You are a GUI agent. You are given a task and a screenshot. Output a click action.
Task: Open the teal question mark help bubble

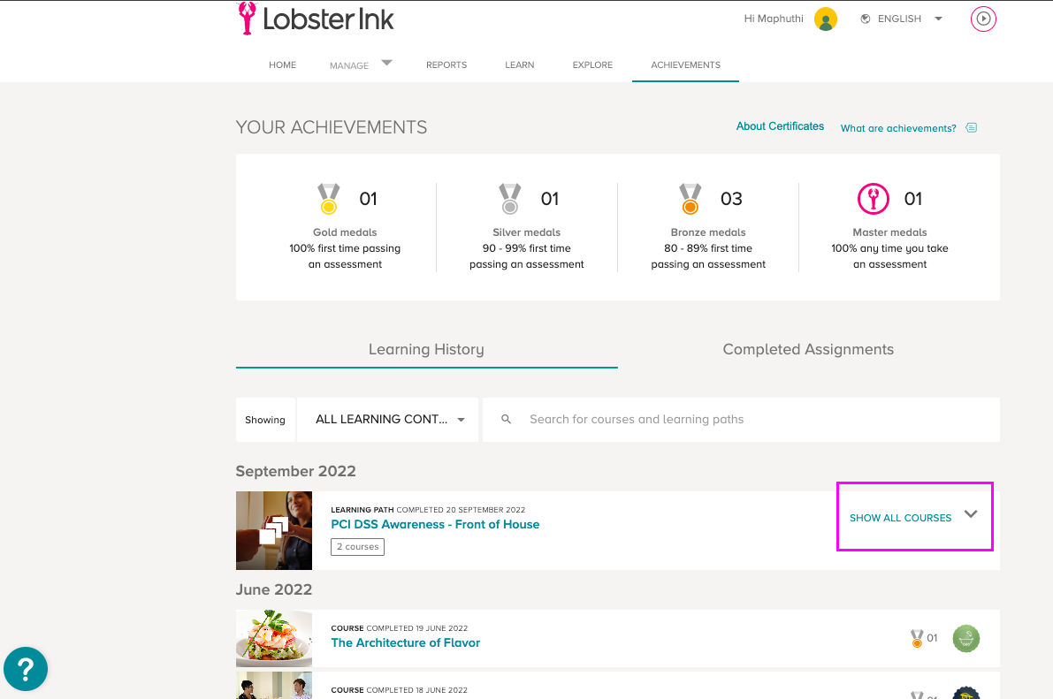[26, 669]
